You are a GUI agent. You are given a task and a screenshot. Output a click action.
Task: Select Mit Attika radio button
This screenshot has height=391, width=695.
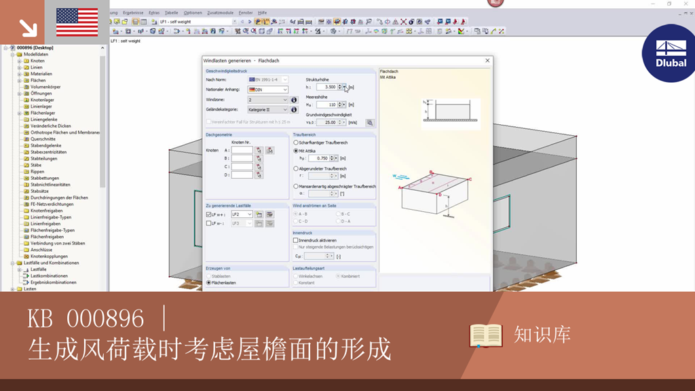296,151
